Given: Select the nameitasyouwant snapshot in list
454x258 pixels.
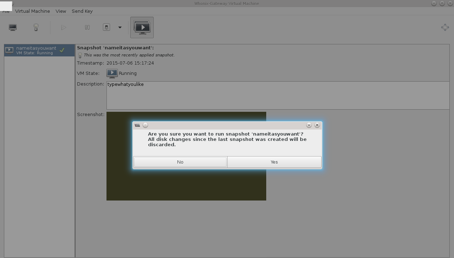Looking at the screenshot, I should [x=39, y=50].
